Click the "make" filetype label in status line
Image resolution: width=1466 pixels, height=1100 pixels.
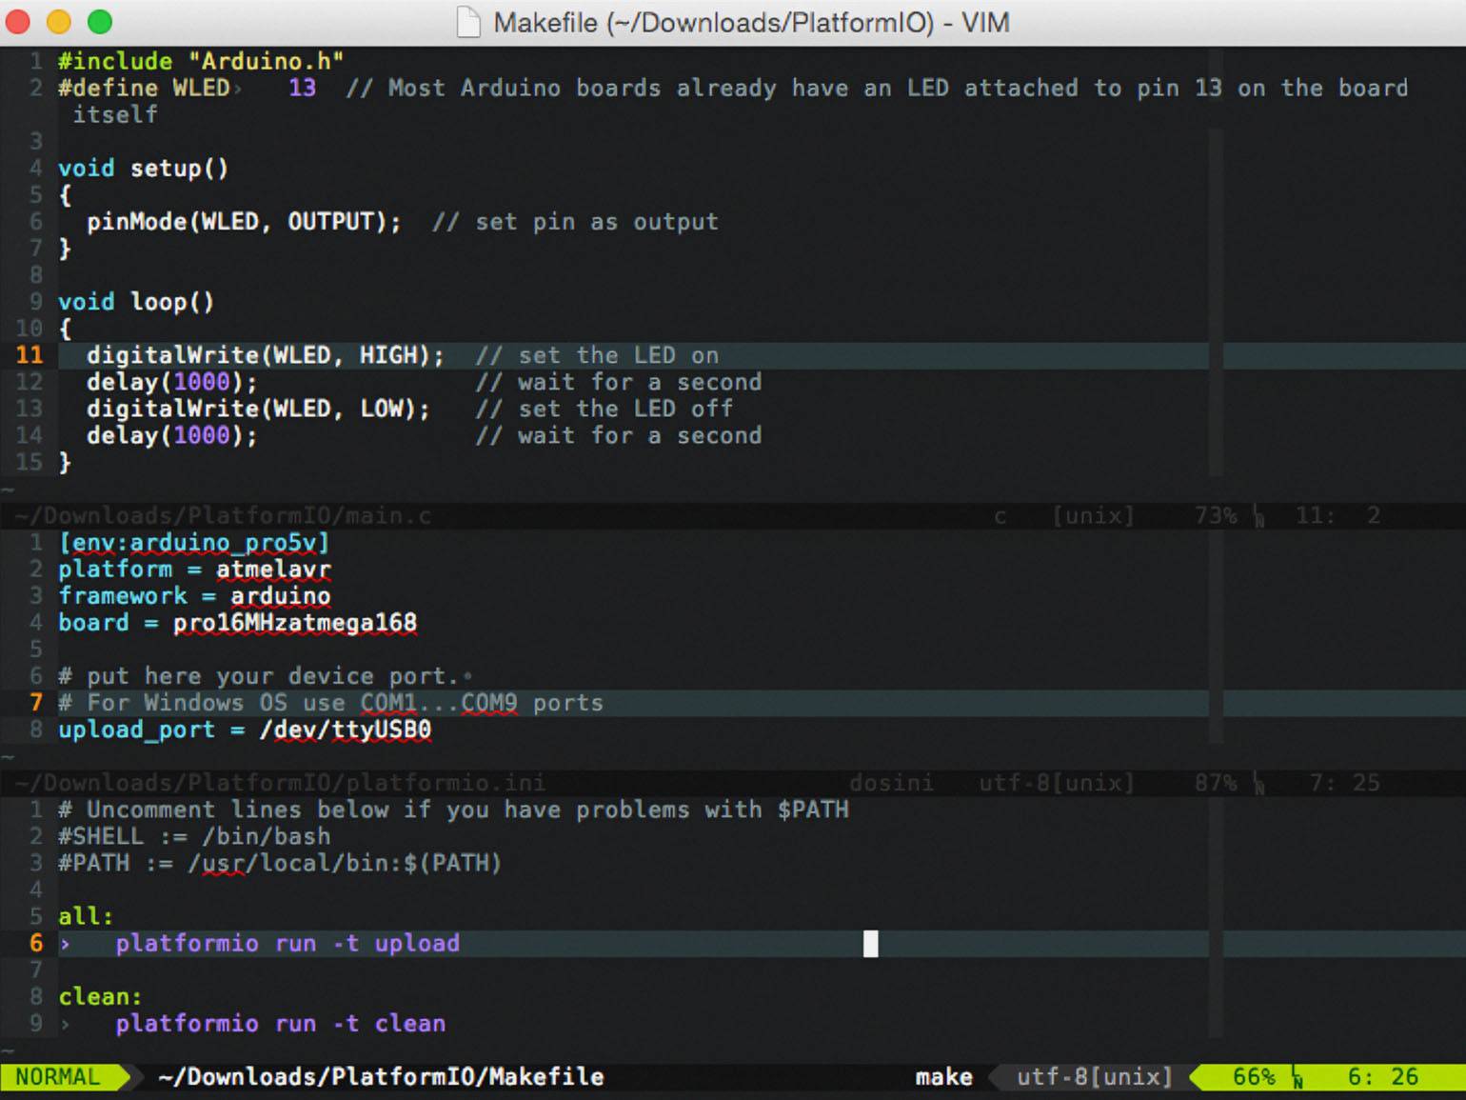pyautogui.click(x=943, y=1077)
